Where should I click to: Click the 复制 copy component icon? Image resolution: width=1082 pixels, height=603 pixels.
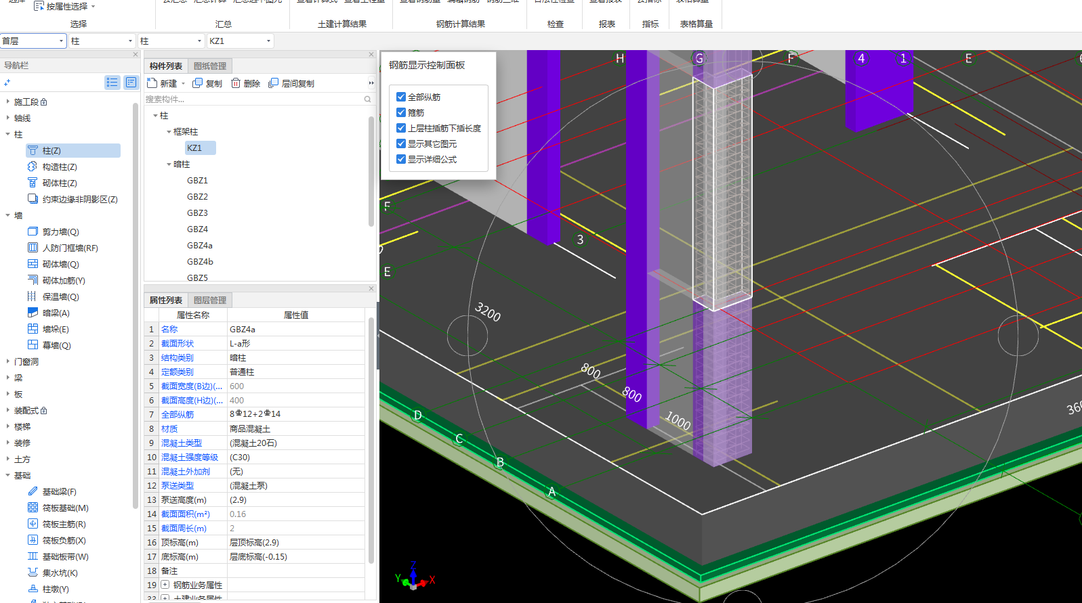[x=197, y=83]
